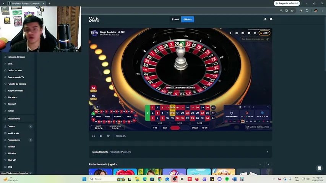Add the game to favorites with the star
Viewport: 326px width, 183px height.
108,136
